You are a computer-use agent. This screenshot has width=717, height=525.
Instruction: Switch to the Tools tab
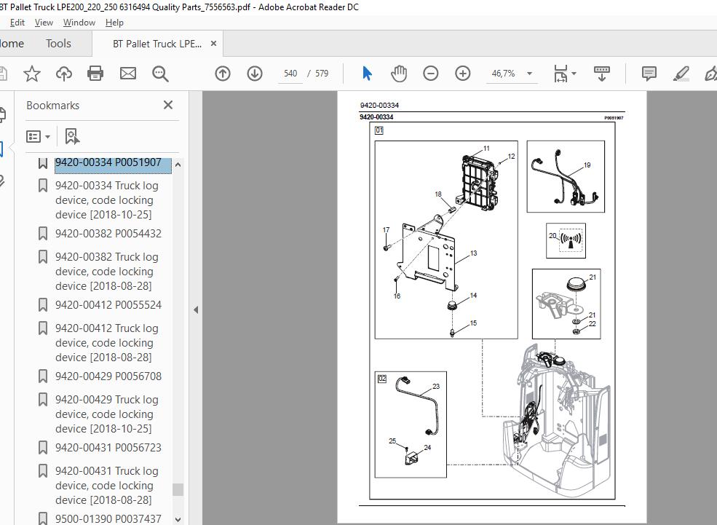click(58, 44)
